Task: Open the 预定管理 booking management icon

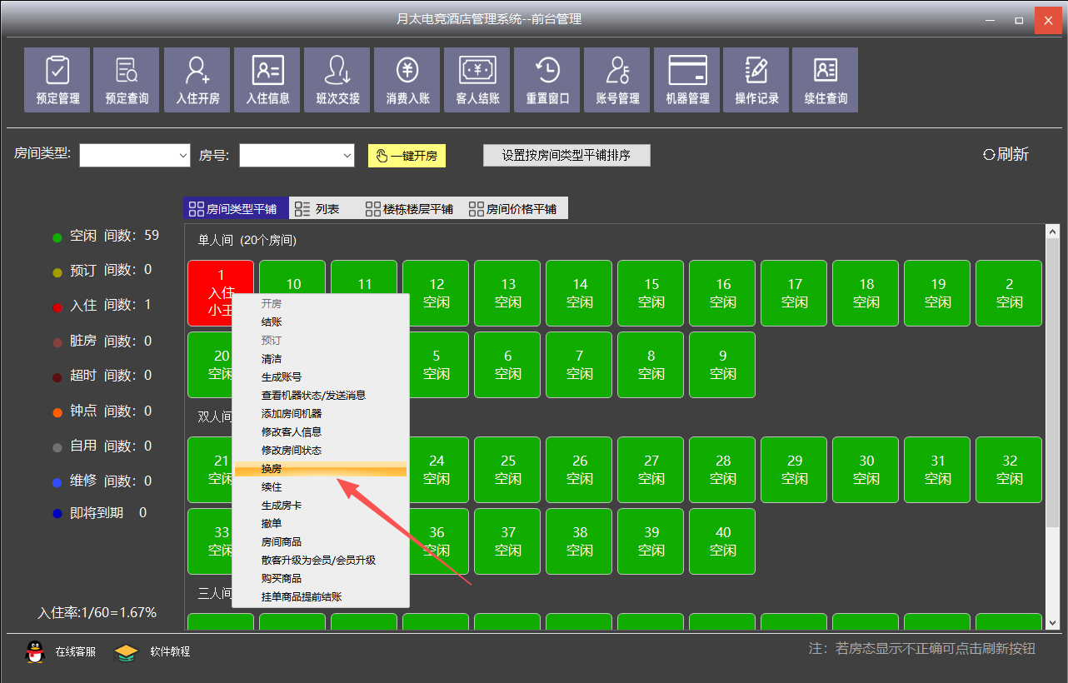Action: (57, 79)
